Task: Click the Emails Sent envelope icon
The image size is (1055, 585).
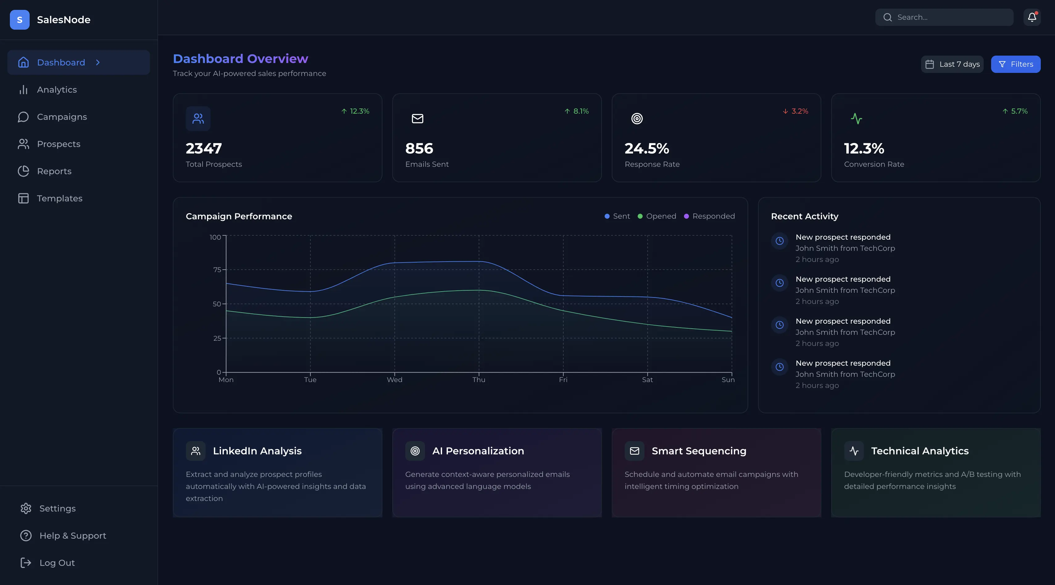Action: (x=417, y=119)
